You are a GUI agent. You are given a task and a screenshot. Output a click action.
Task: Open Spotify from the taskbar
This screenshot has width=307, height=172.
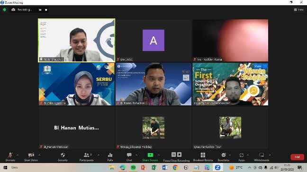click(x=133, y=167)
